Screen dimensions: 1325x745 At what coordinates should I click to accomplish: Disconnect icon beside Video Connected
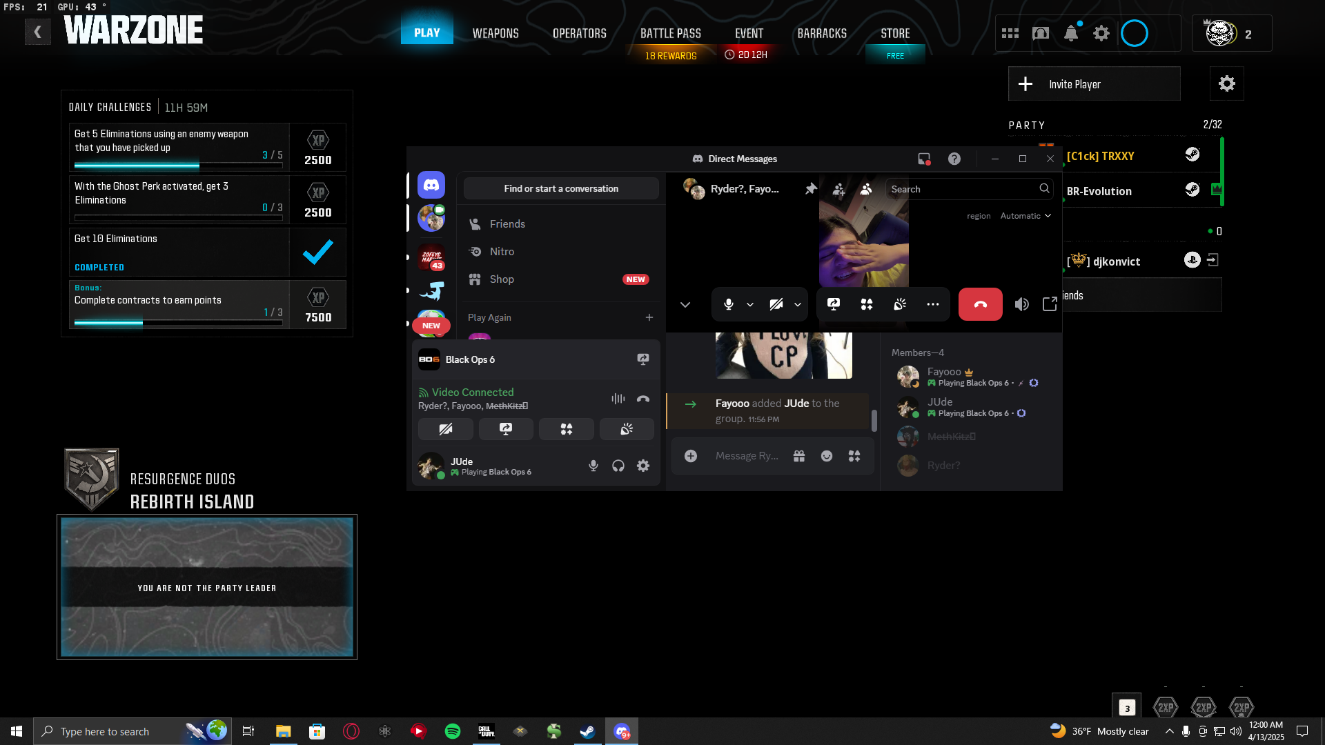(x=643, y=399)
